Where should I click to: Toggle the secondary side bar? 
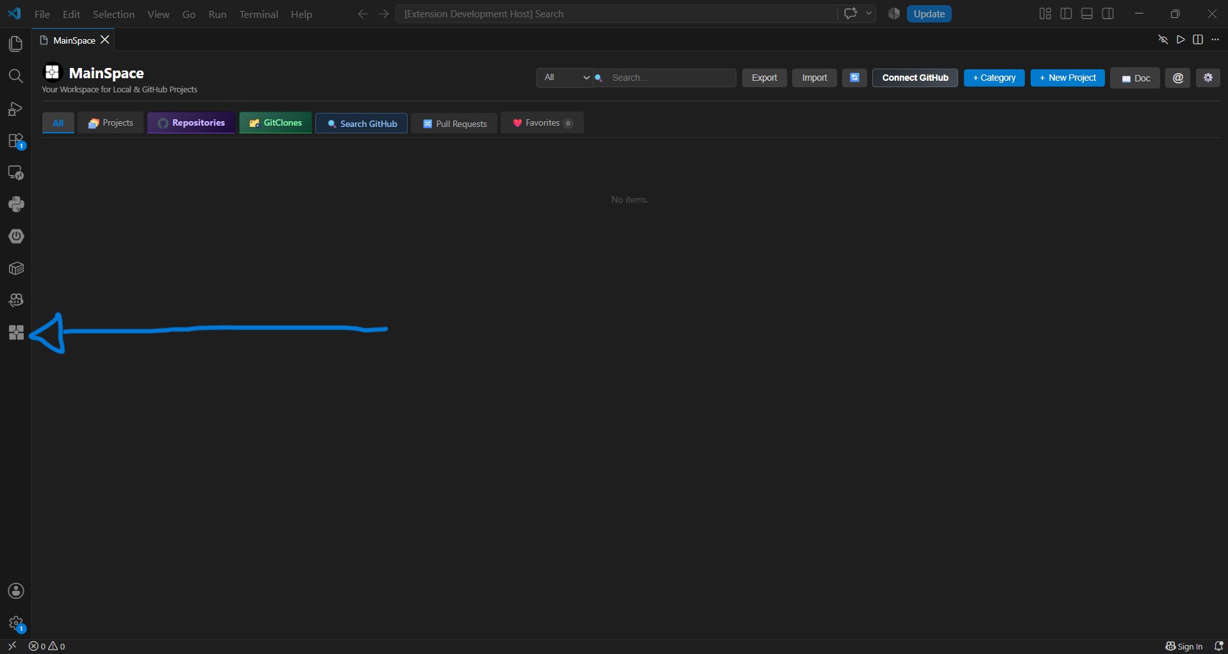tap(1108, 13)
